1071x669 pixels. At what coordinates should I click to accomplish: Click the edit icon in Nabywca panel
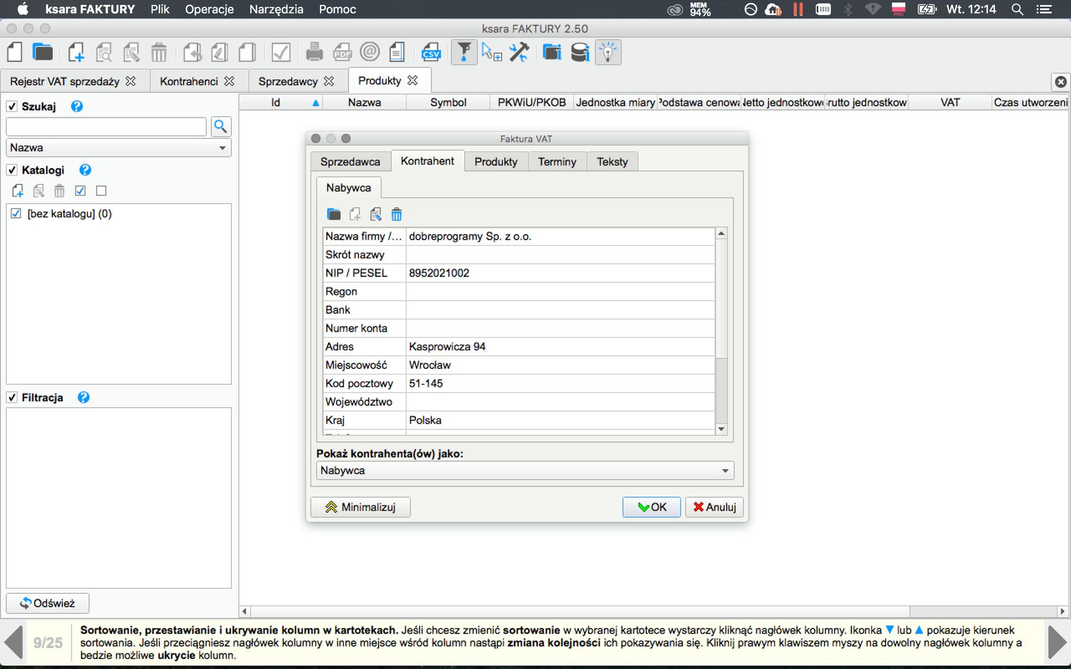tap(375, 215)
